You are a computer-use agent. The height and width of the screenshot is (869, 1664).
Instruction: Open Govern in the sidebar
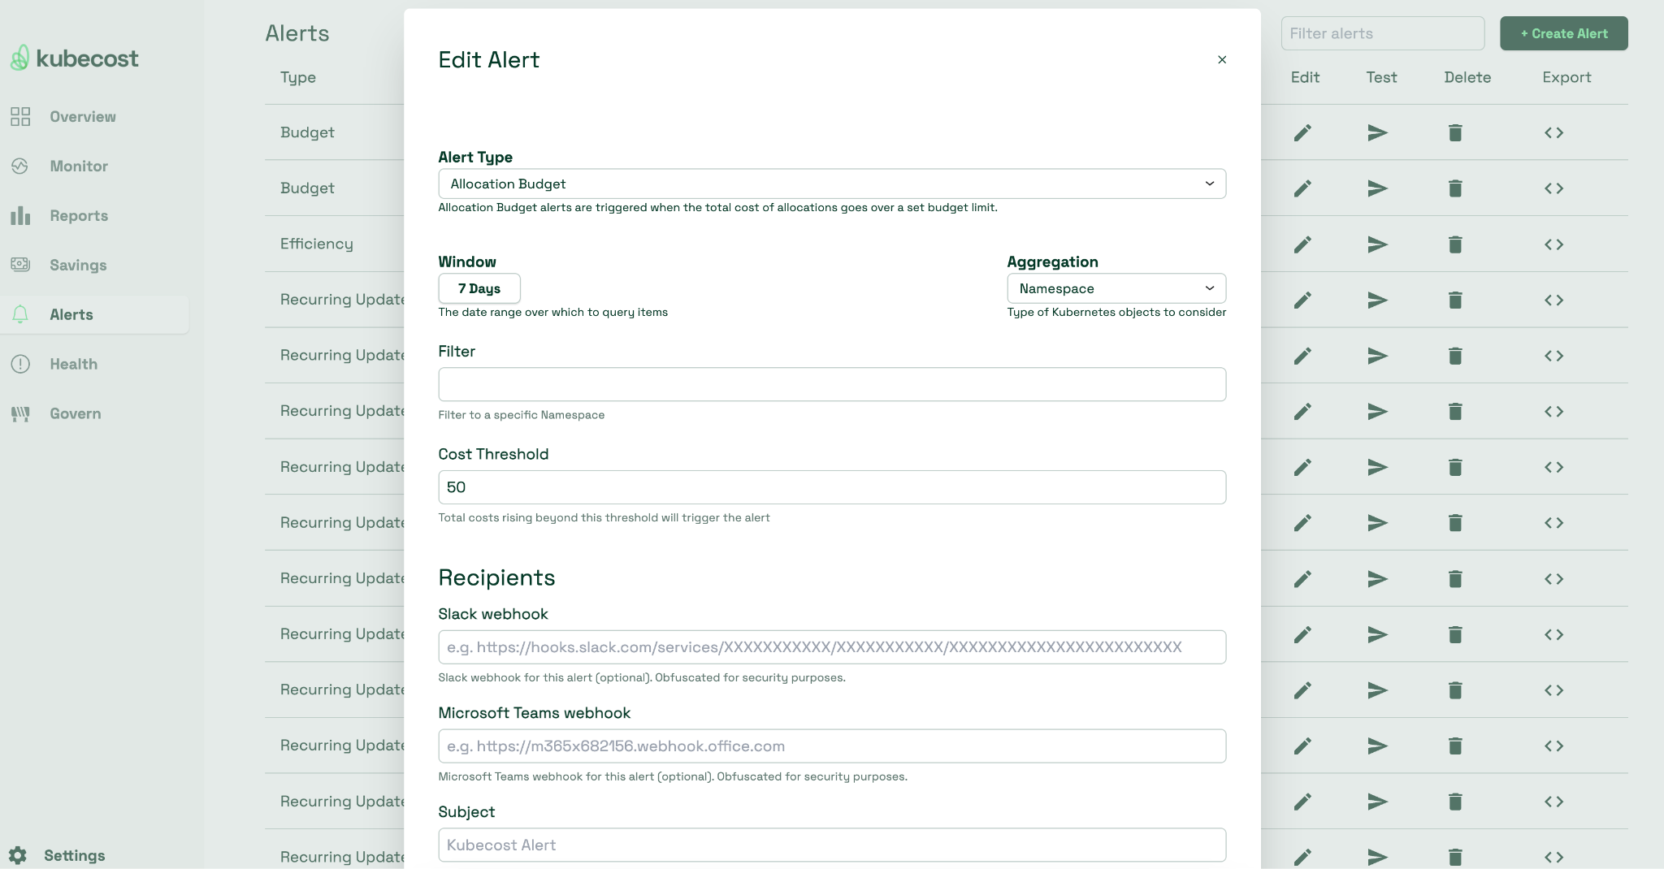pyautogui.click(x=76, y=414)
